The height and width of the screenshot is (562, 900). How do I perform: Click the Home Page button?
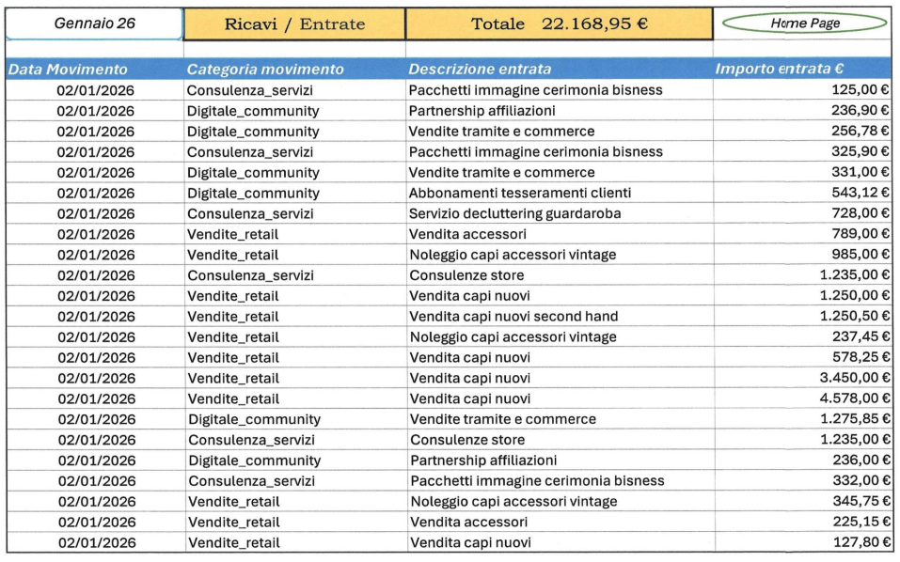pyautogui.click(x=804, y=23)
